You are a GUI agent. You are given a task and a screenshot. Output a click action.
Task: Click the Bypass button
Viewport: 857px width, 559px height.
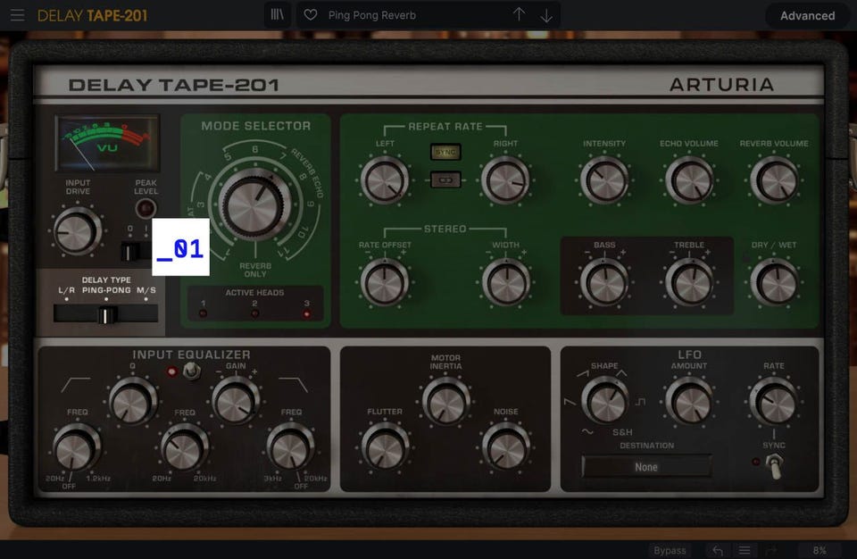click(670, 550)
